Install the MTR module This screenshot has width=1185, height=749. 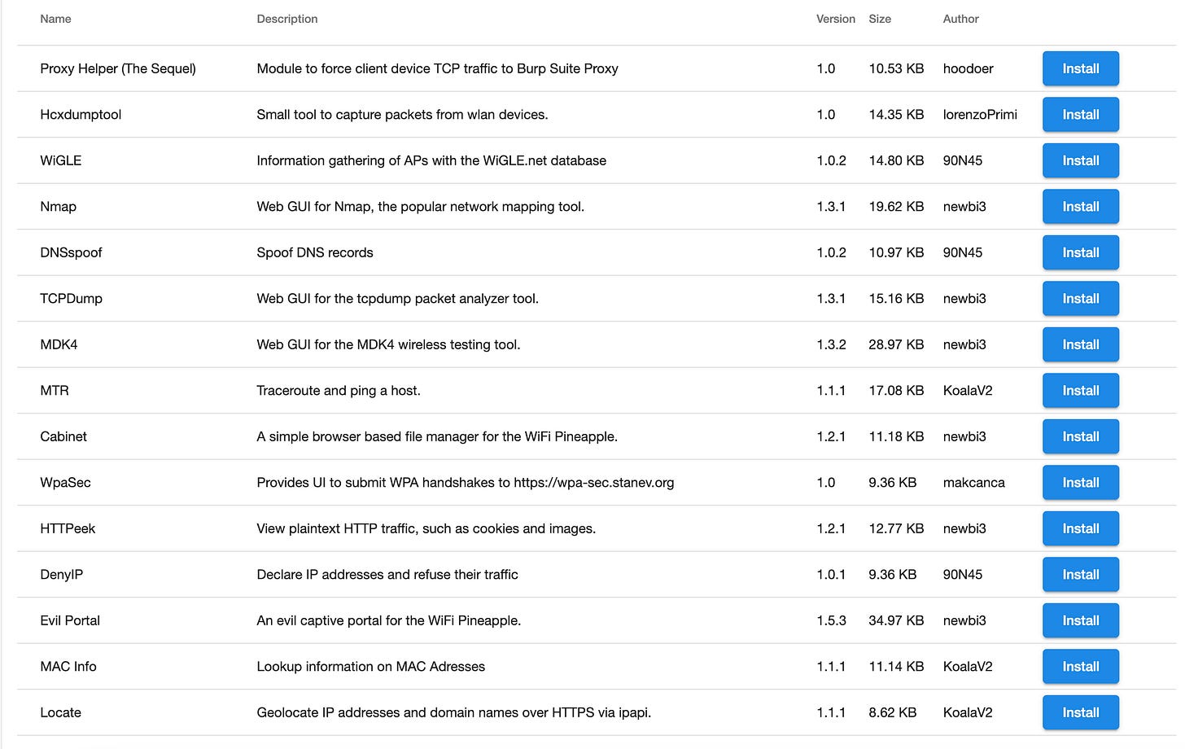[1080, 390]
